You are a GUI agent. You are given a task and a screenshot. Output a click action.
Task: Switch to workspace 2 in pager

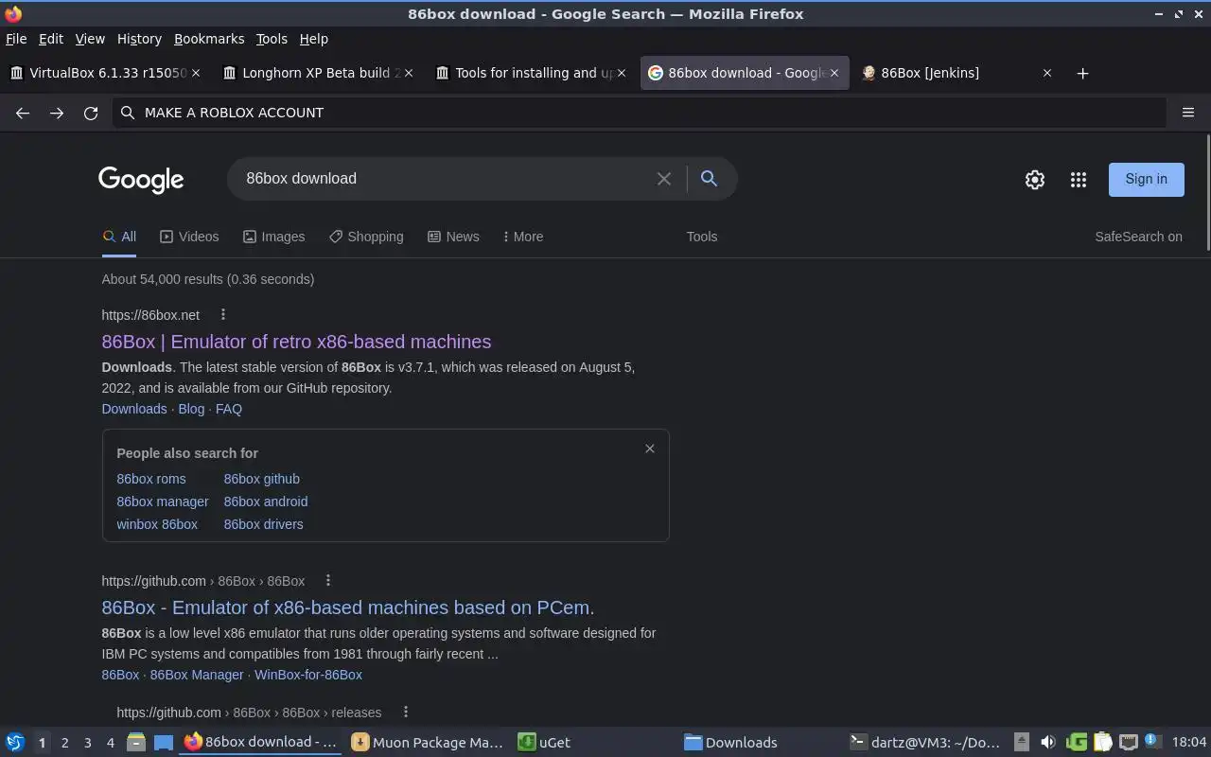pyautogui.click(x=64, y=743)
